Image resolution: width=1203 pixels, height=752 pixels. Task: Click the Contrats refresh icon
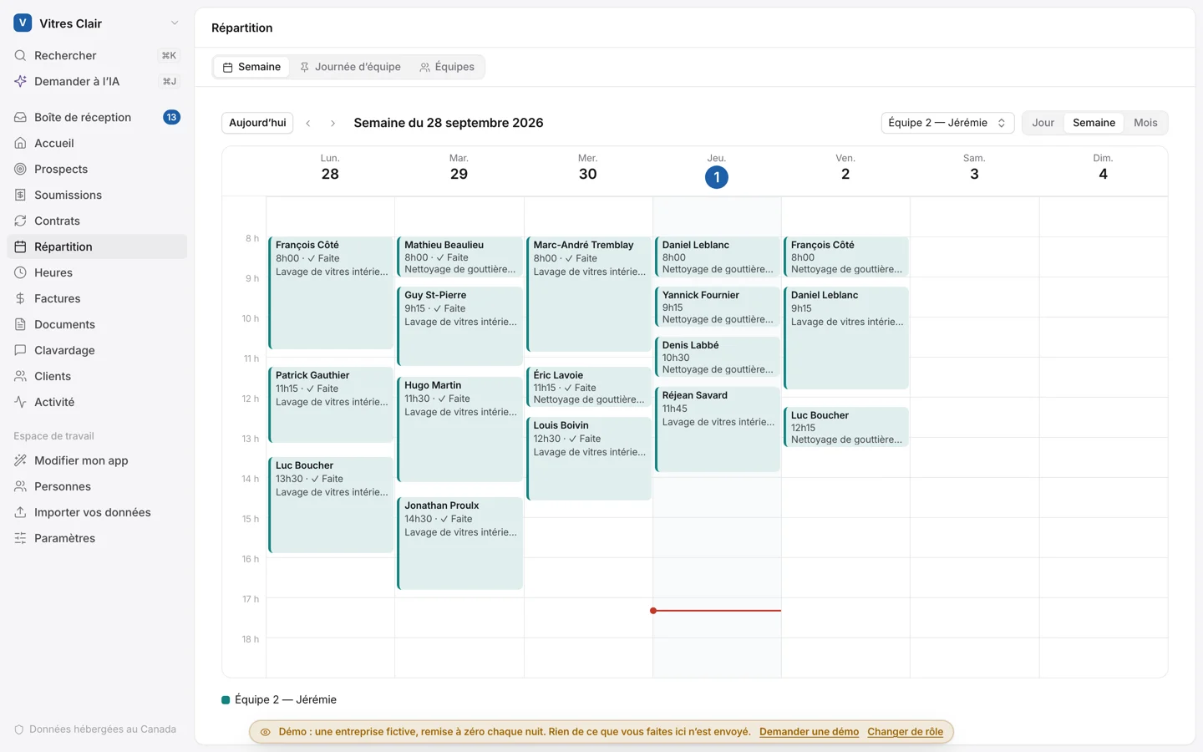click(x=20, y=221)
